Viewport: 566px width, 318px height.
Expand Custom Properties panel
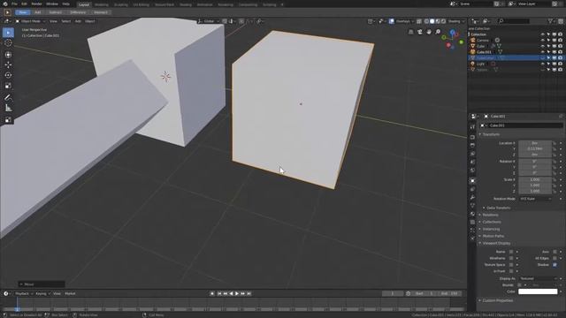tap(497, 300)
